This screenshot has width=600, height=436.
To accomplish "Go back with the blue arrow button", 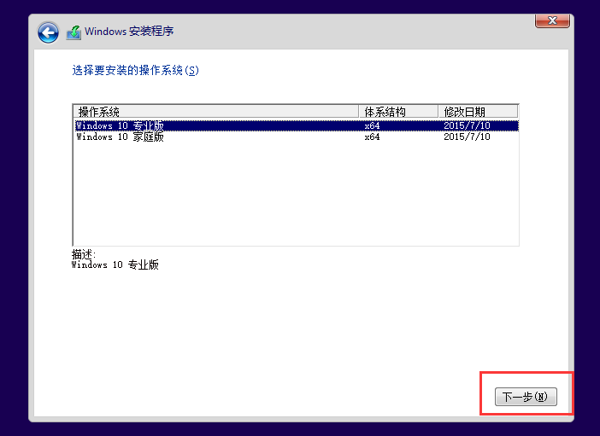I will (x=48, y=32).
